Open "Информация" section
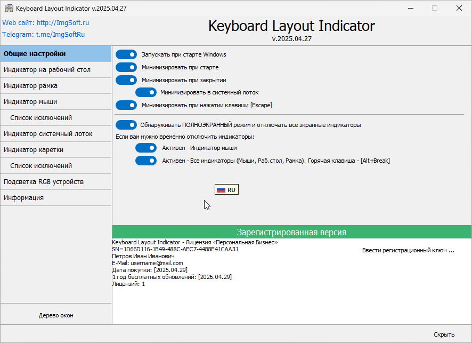The height and width of the screenshot is (343, 472). click(56, 197)
